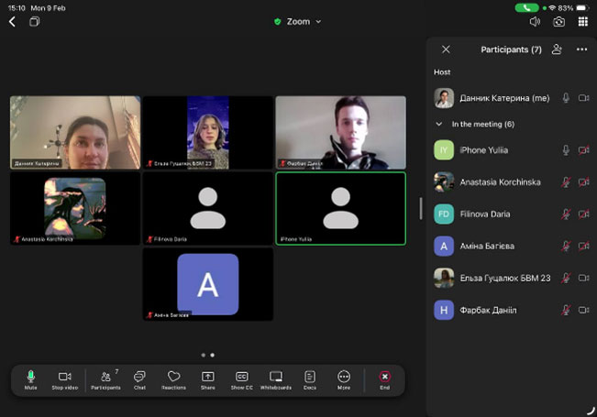Stop video from the bottom toolbar
The width and height of the screenshot is (597, 417).
click(x=64, y=379)
